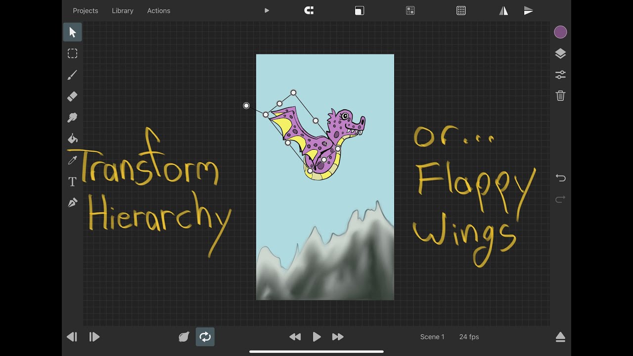
Task: Change the 24 fps frame rate
Action: pyautogui.click(x=469, y=337)
